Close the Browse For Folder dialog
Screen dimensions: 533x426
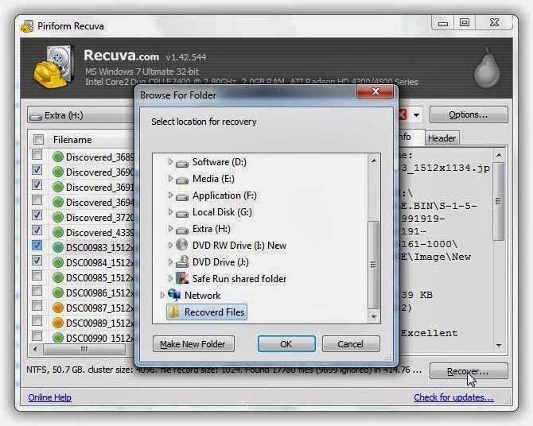[x=375, y=91]
